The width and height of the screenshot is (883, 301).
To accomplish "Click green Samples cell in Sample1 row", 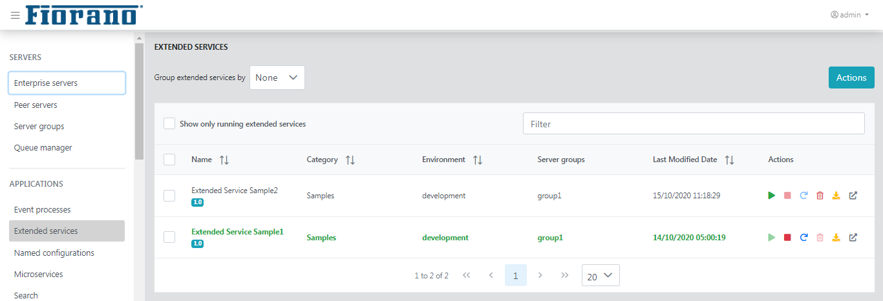I will (321, 238).
